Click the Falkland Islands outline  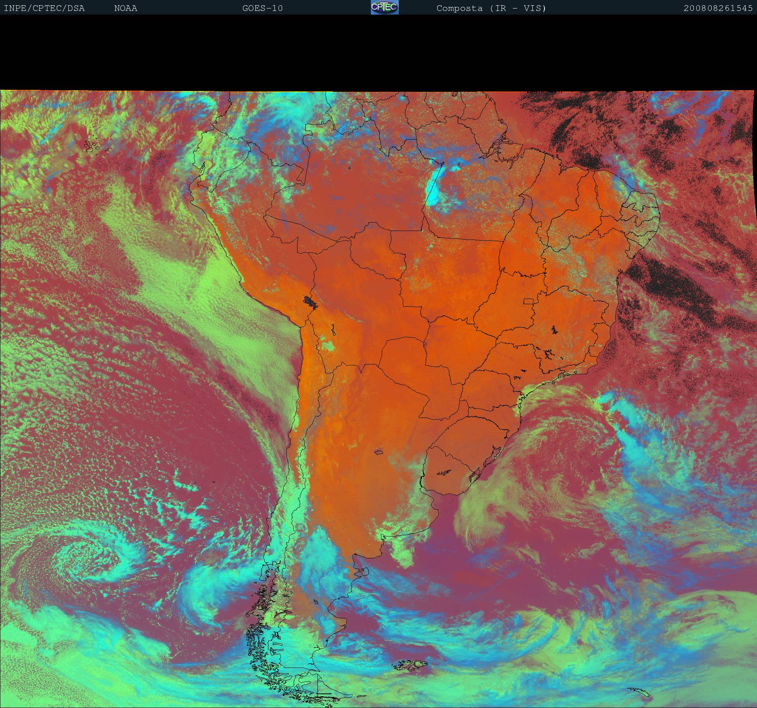[x=411, y=663]
